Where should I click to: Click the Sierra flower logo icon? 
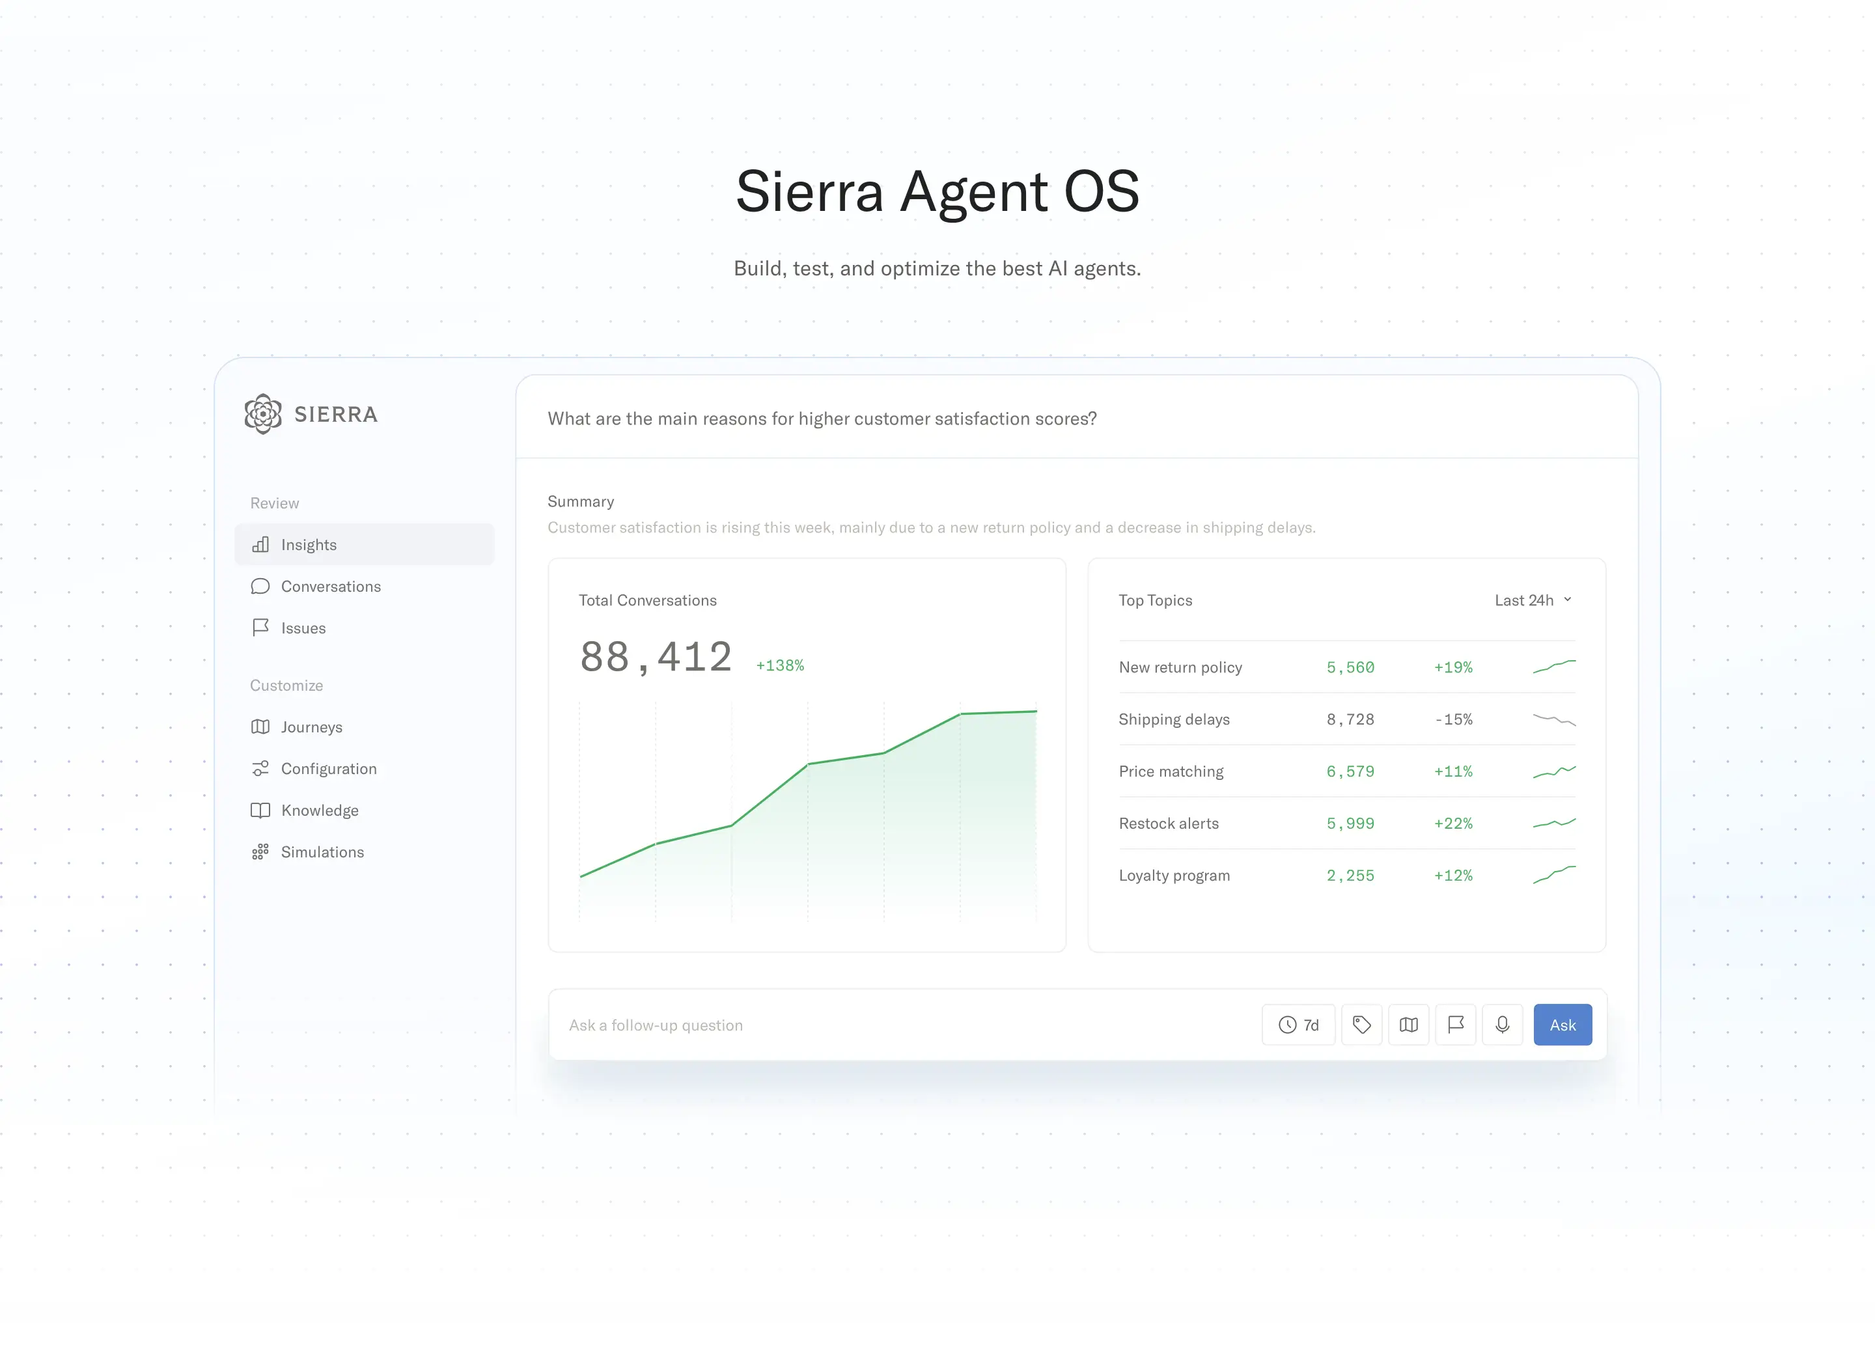(263, 413)
